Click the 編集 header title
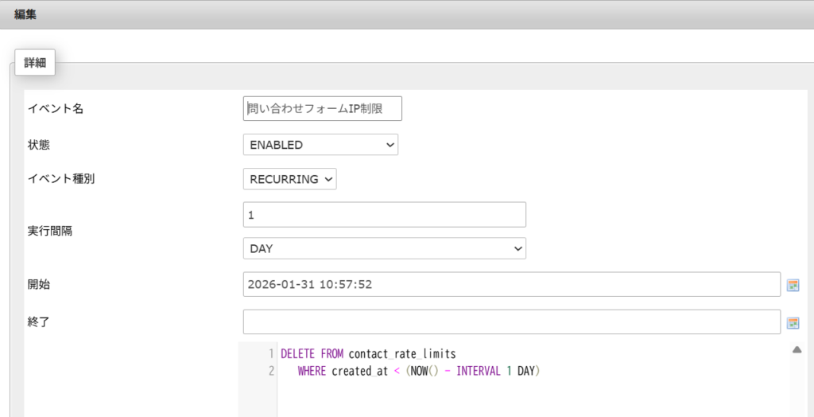The height and width of the screenshot is (417, 814). (25, 14)
